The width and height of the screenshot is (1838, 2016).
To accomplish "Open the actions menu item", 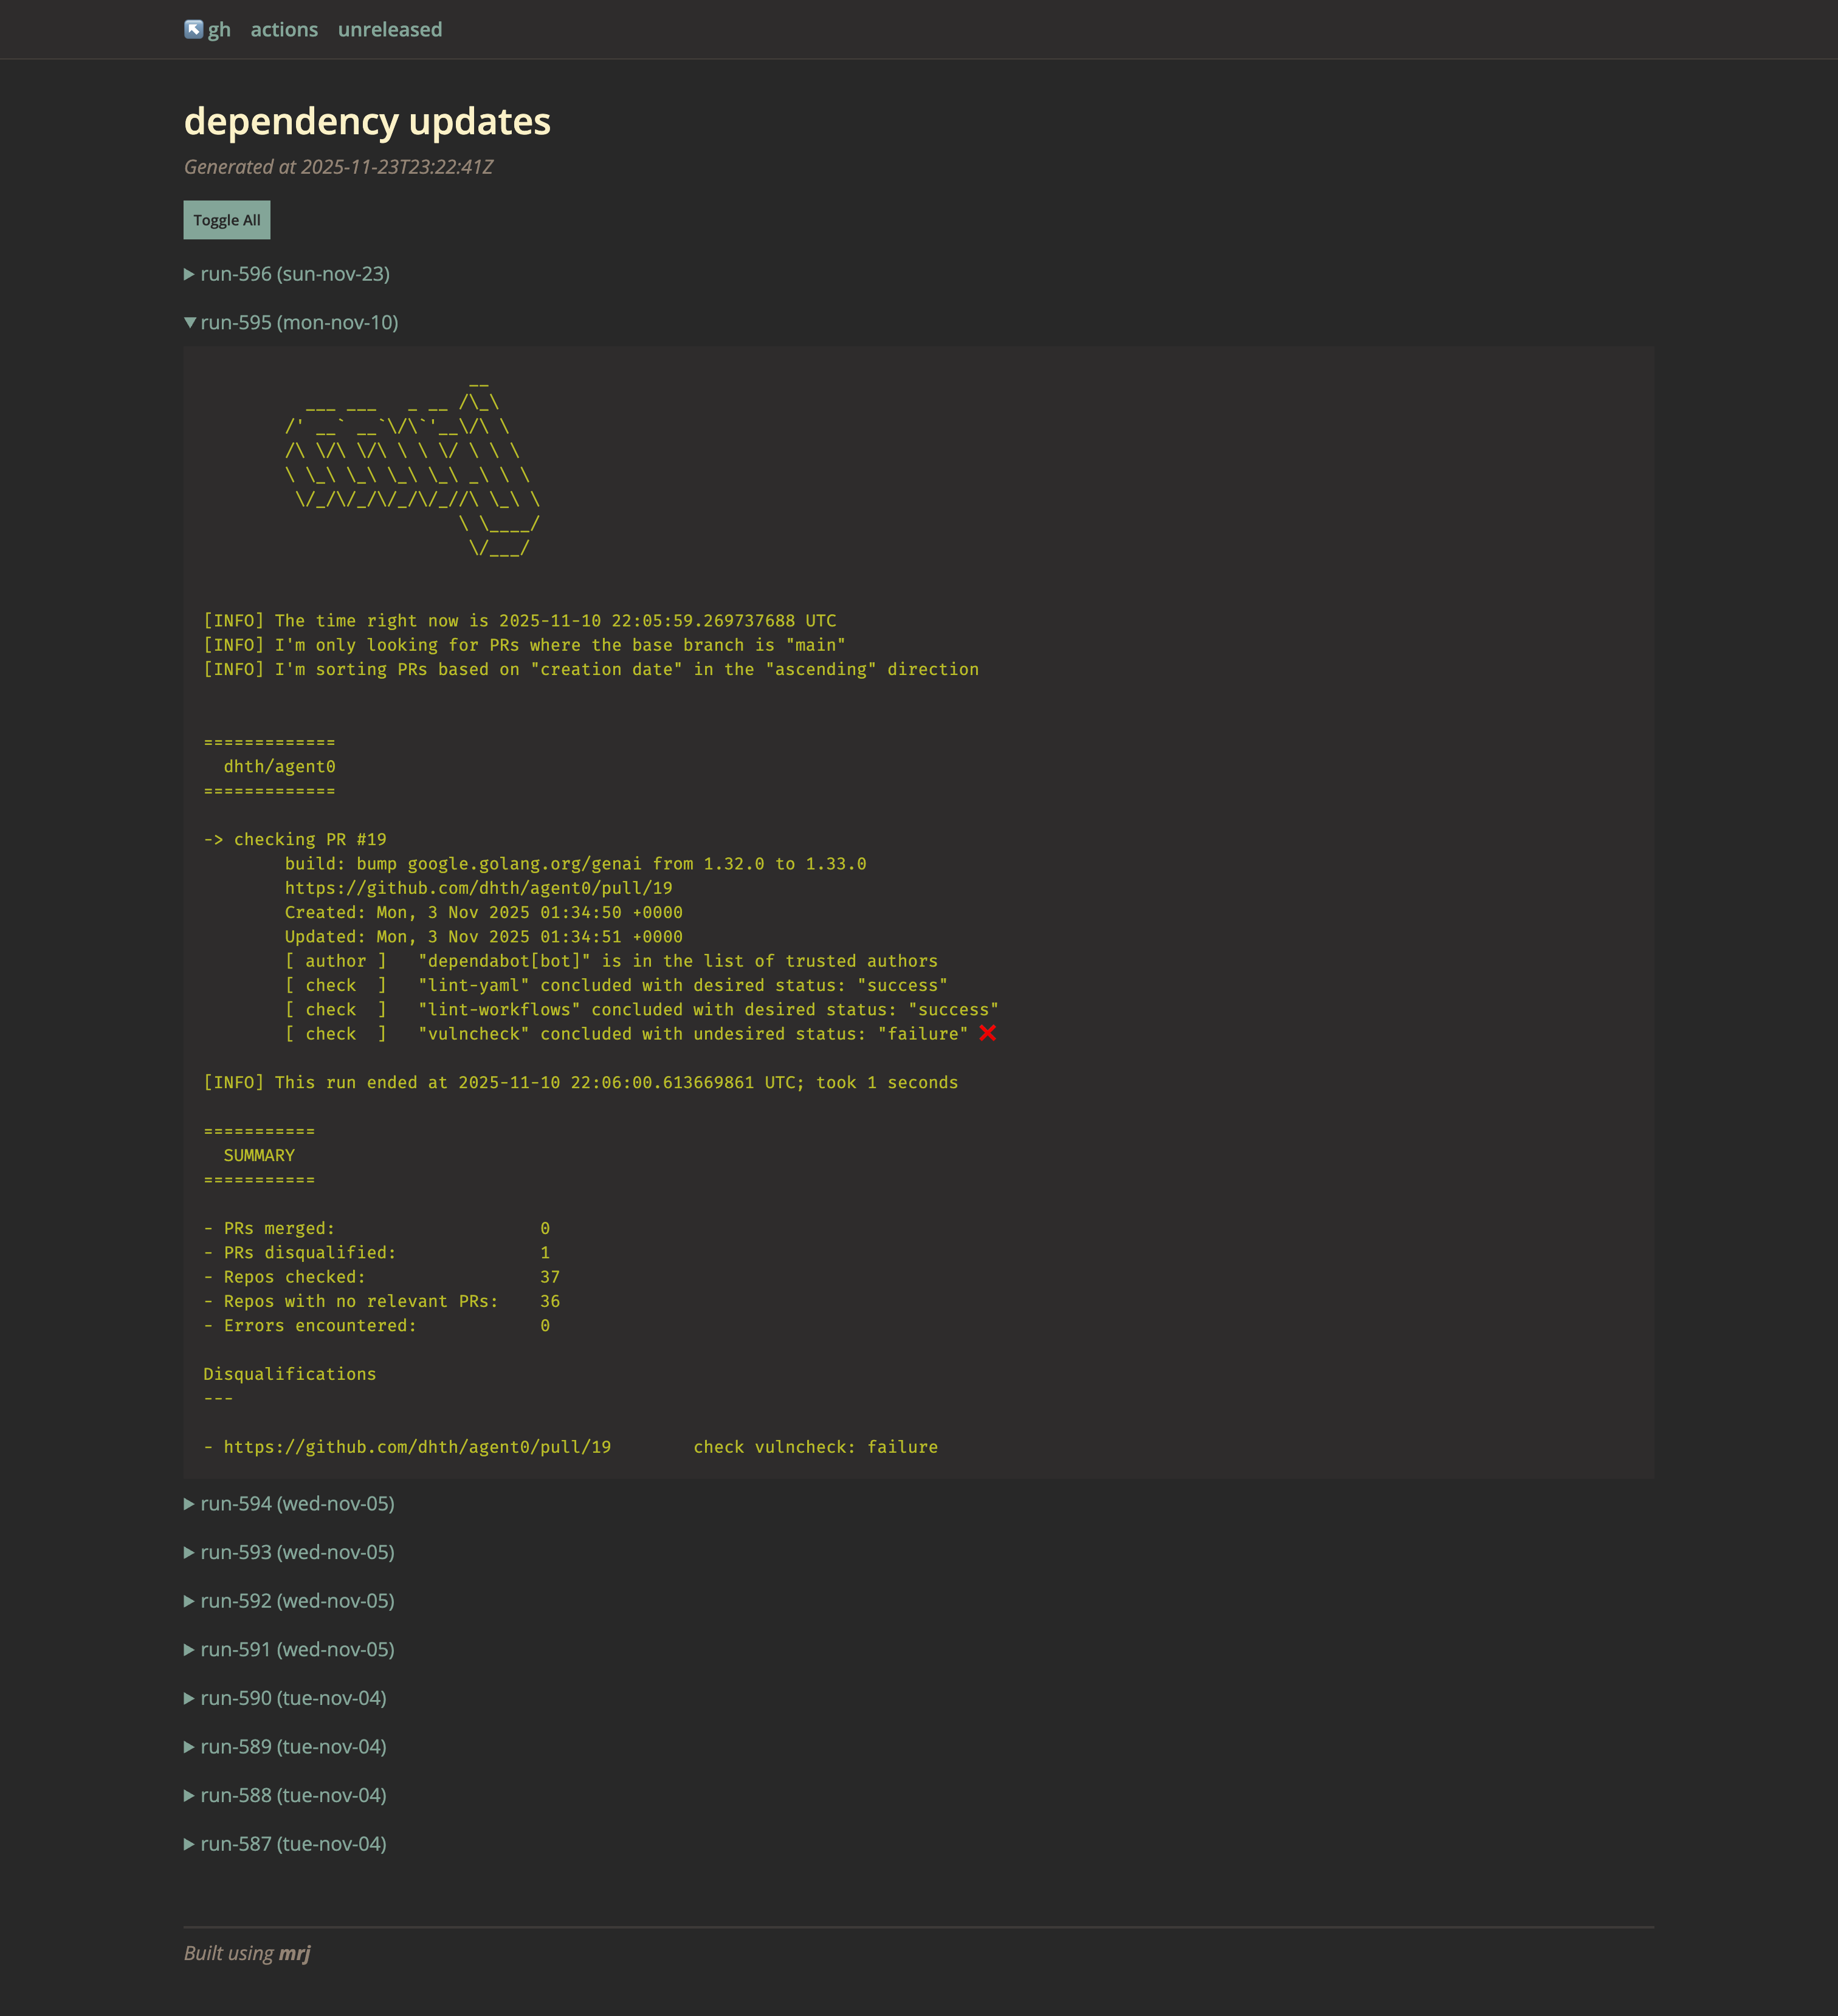I will [284, 30].
